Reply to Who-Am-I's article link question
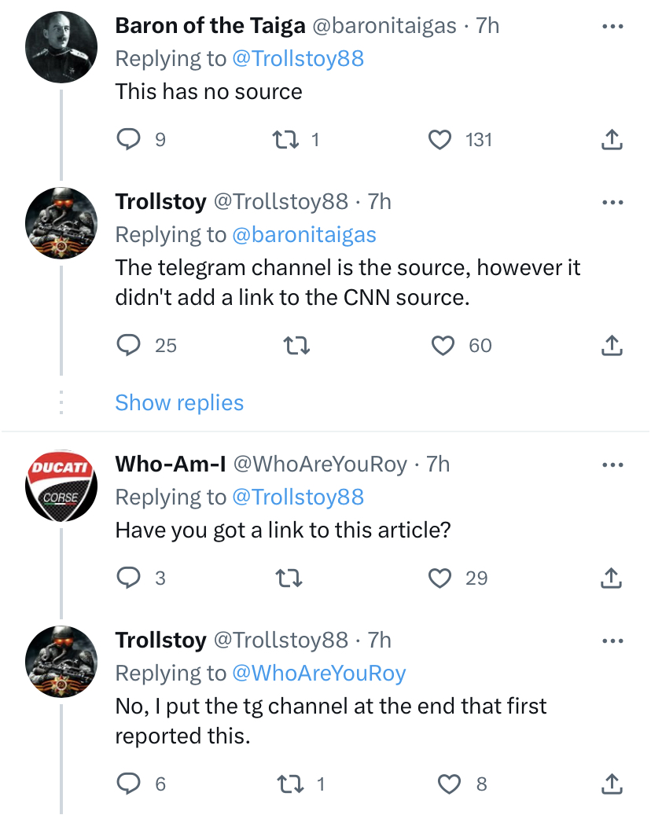The width and height of the screenshot is (651, 826). (128, 578)
